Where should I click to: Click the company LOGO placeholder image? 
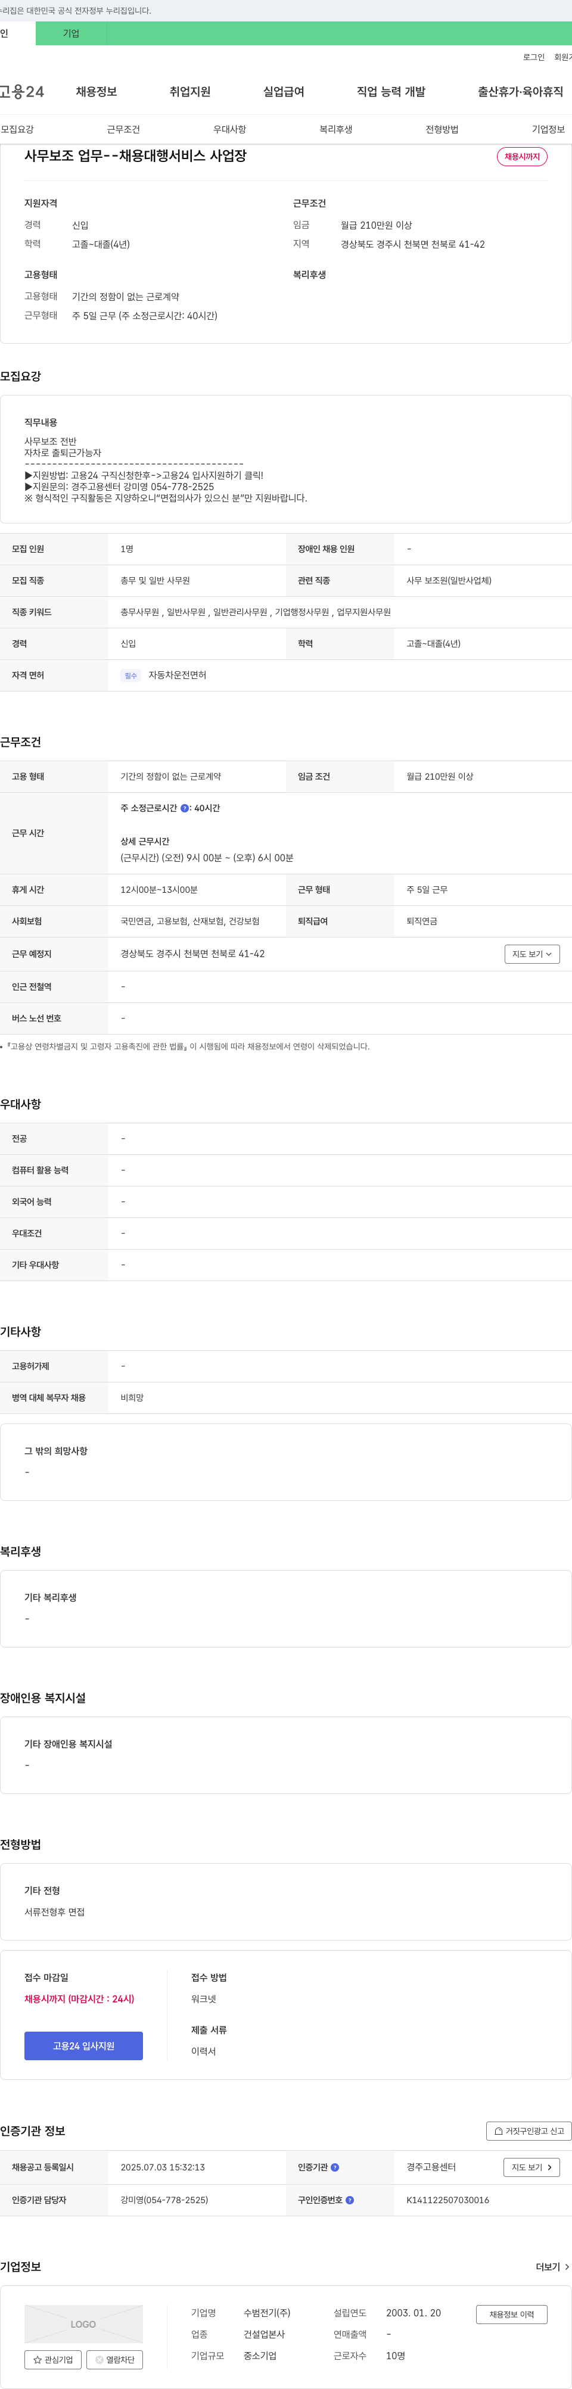[x=83, y=2324]
